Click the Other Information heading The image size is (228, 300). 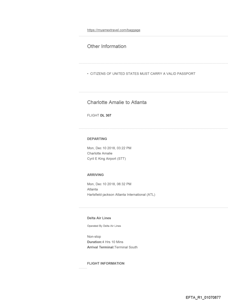(106, 46)
